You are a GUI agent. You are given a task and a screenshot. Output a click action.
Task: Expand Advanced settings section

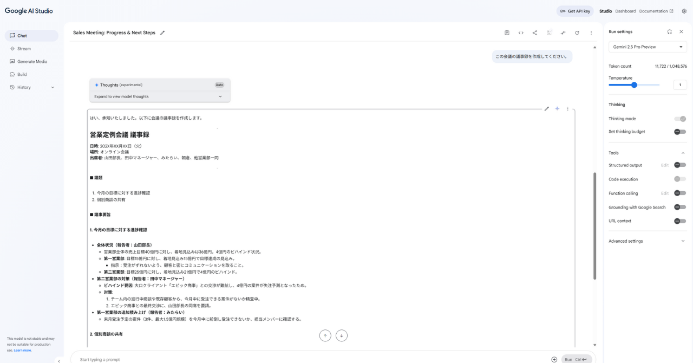click(x=647, y=241)
